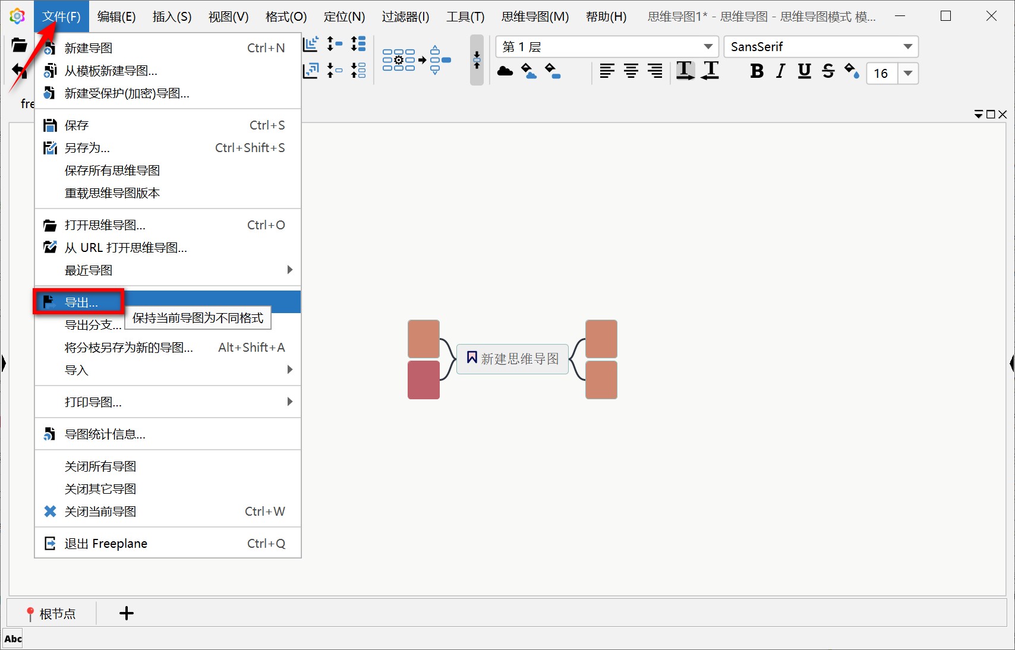Click the stair-chart icon in the lower toolbar row
This screenshot has height=650, width=1015.
[311, 71]
